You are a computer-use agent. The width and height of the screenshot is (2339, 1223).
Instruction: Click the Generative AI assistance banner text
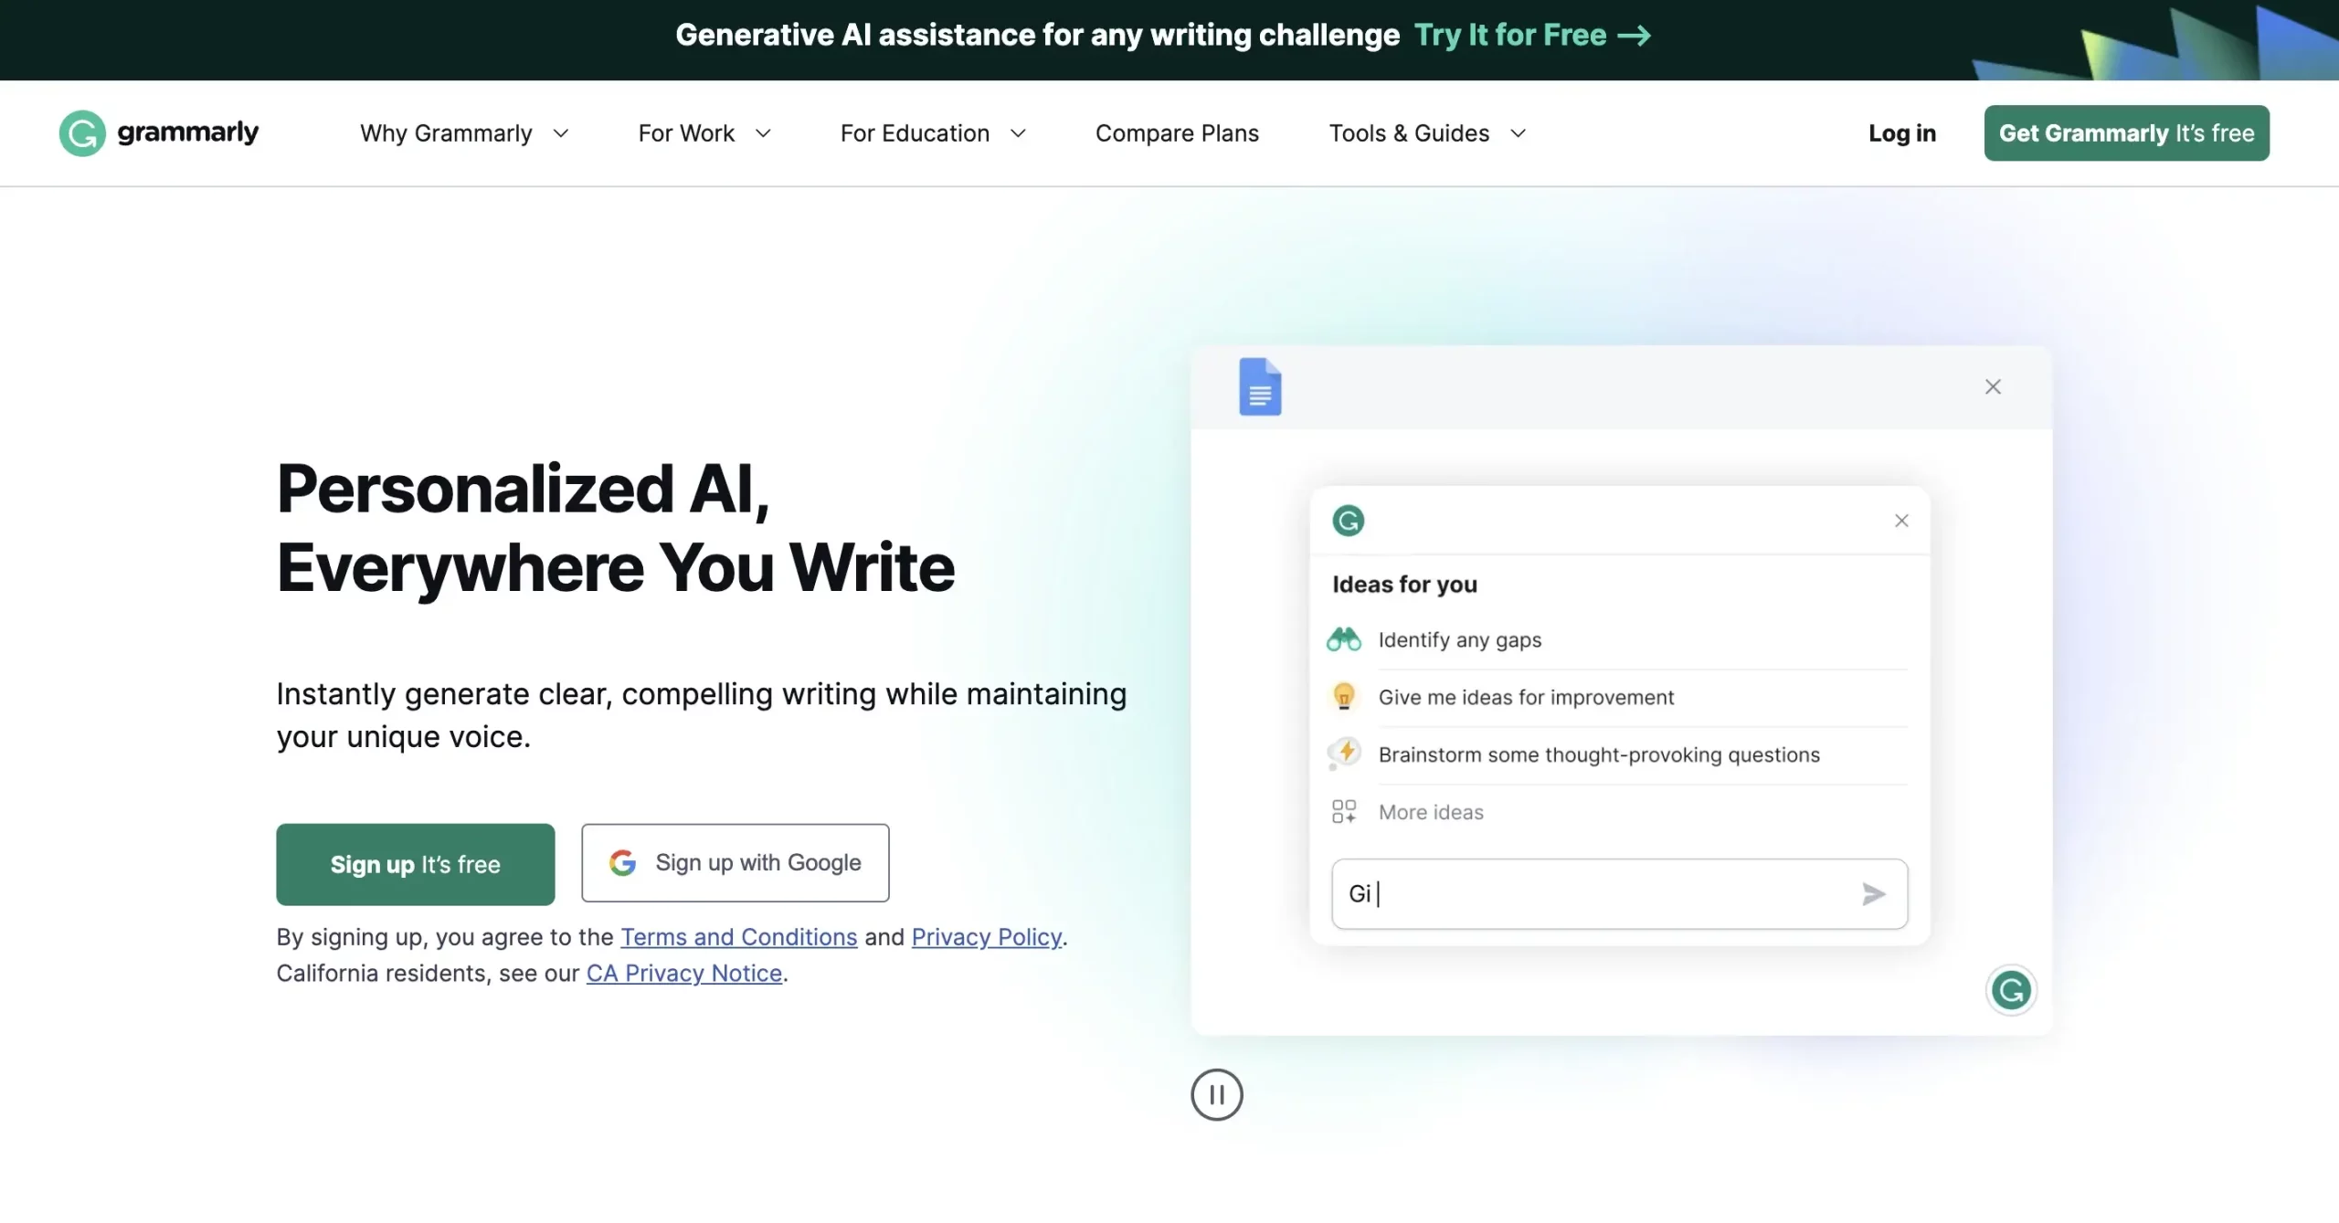coord(1037,35)
